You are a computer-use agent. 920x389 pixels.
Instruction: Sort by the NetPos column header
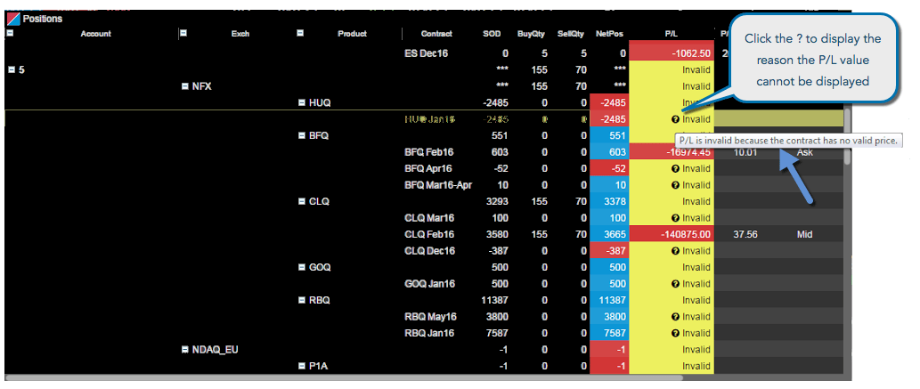pyautogui.click(x=608, y=34)
